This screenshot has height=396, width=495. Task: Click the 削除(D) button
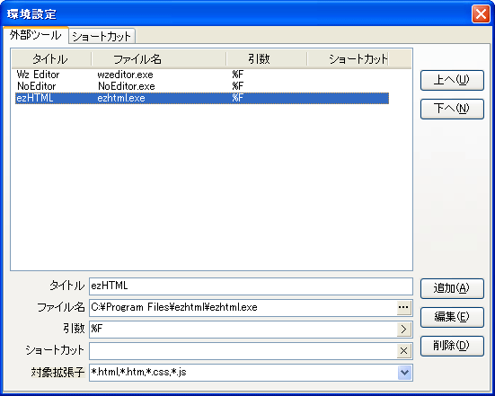[452, 346]
